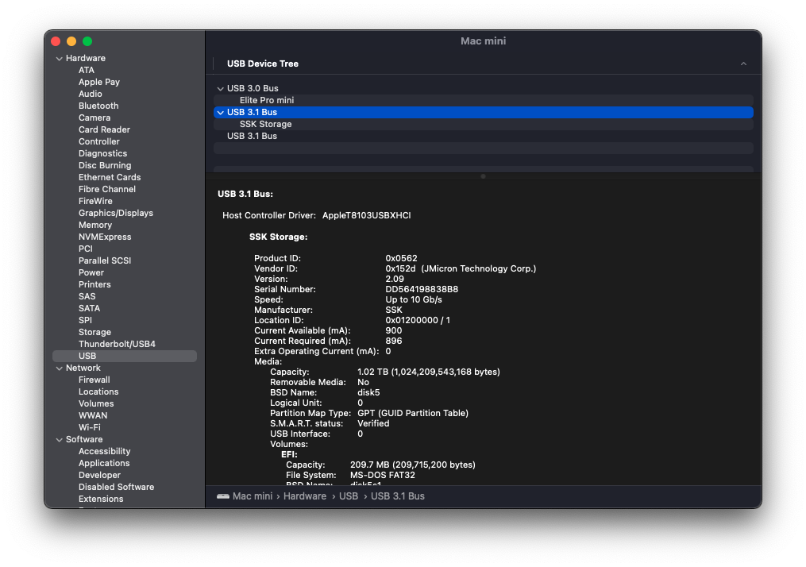Click serial number DD564198838B8
Viewport: 806px width, 567px height.
[x=422, y=290]
